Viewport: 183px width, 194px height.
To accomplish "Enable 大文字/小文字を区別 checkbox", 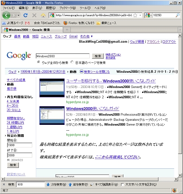I will click(x=122, y=185).
